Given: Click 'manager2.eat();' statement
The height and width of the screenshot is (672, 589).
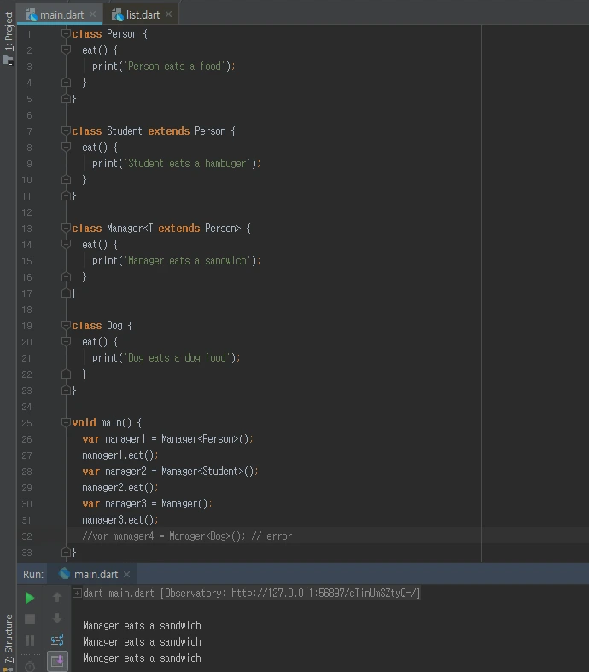Looking at the screenshot, I should [x=120, y=488].
